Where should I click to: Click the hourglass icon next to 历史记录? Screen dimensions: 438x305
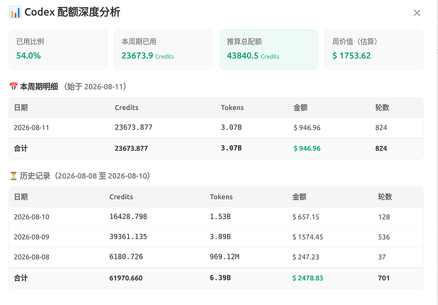pos(13,176)
